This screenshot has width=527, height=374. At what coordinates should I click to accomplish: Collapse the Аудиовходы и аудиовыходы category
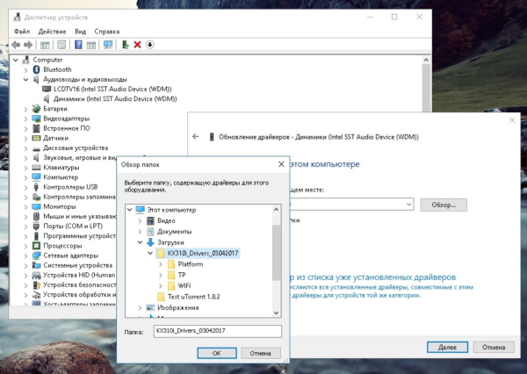pos(26,79)
